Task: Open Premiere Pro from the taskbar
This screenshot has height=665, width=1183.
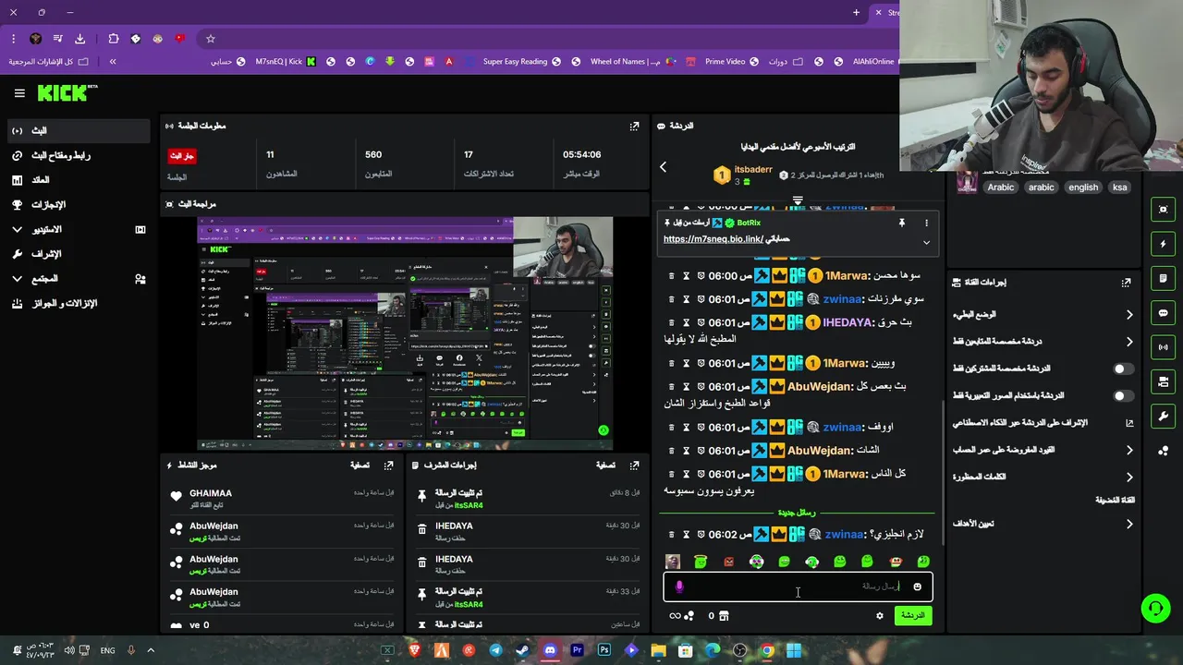Action: tap(578, 650)
